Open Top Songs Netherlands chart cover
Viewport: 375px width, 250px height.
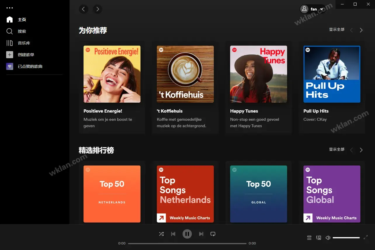tap(185, 194)
